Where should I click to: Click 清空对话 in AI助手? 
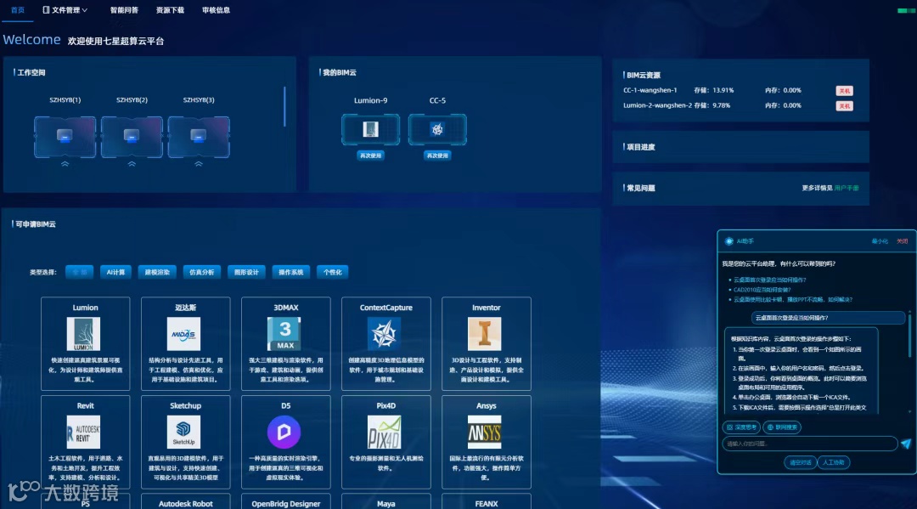tap(800, 462)
